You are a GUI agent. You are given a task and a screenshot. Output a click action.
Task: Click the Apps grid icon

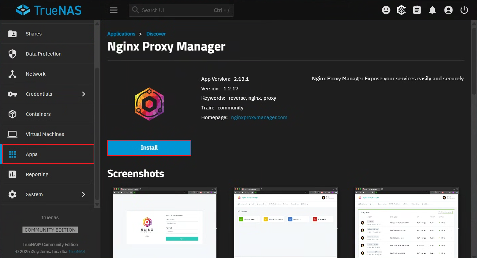[x=12, y=154]
